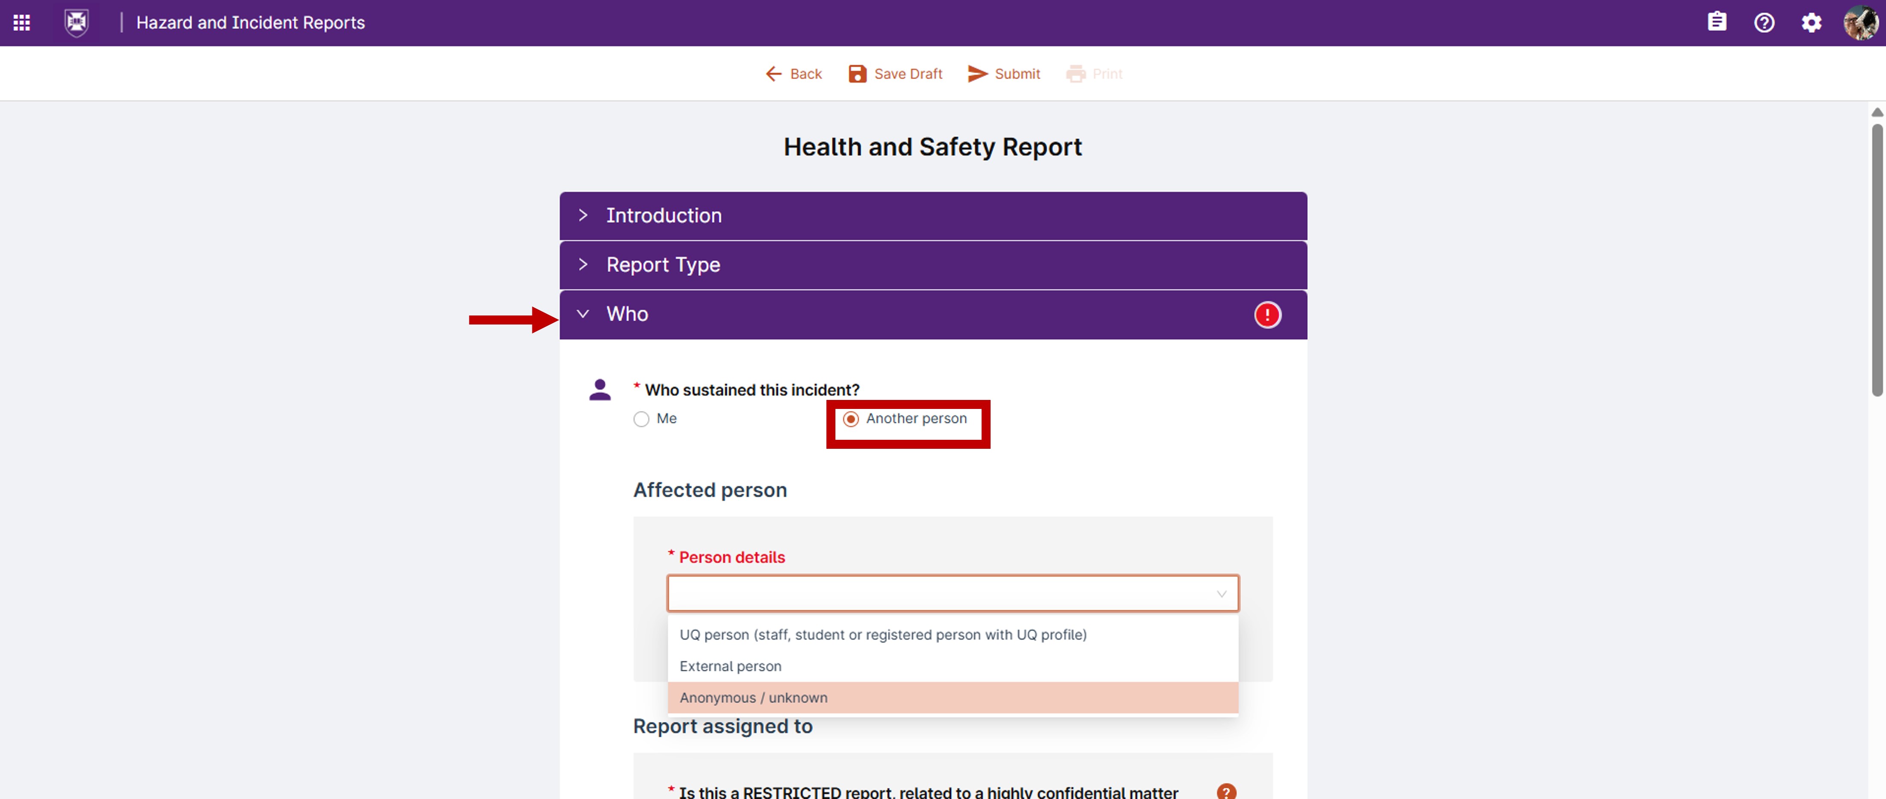Screen dimensions: 1886x799
Task: Open the app launcher grid icon
Action: coord(22,23)
